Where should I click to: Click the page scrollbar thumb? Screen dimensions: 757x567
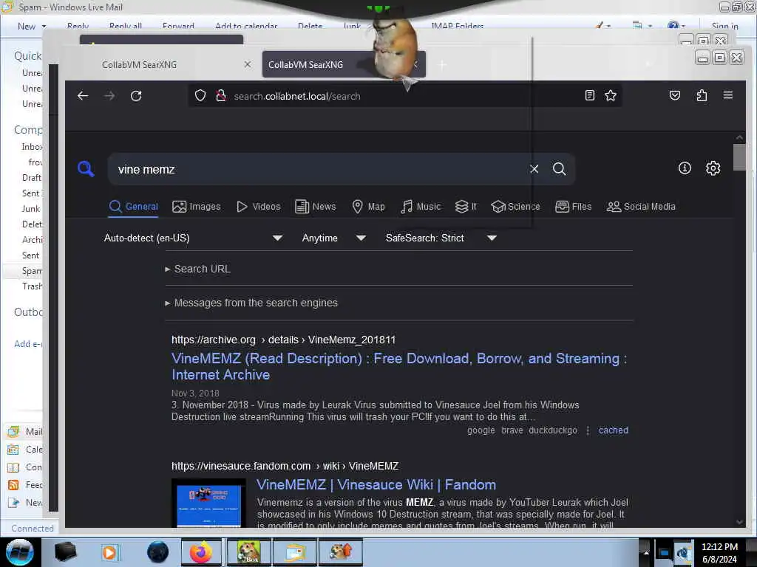click(739, 157)
